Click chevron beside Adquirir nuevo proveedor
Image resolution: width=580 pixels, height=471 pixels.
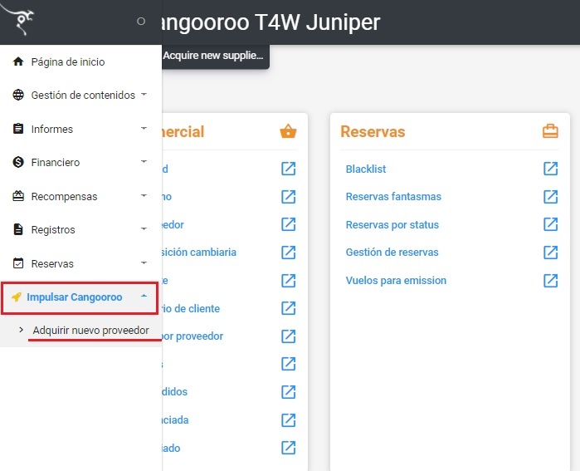(21, 330)
